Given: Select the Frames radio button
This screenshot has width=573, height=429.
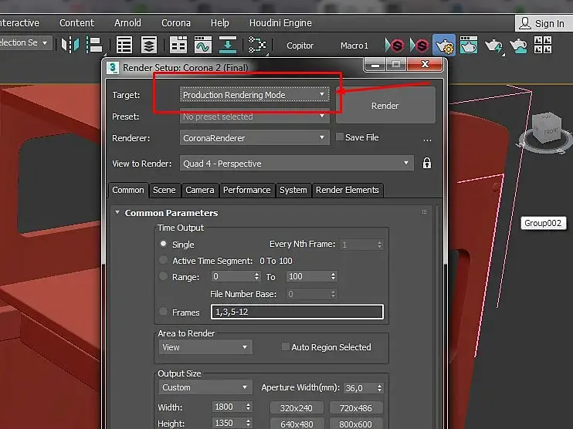Looking at the screenshot, I should pyautogui.click(x=164, y=312).
